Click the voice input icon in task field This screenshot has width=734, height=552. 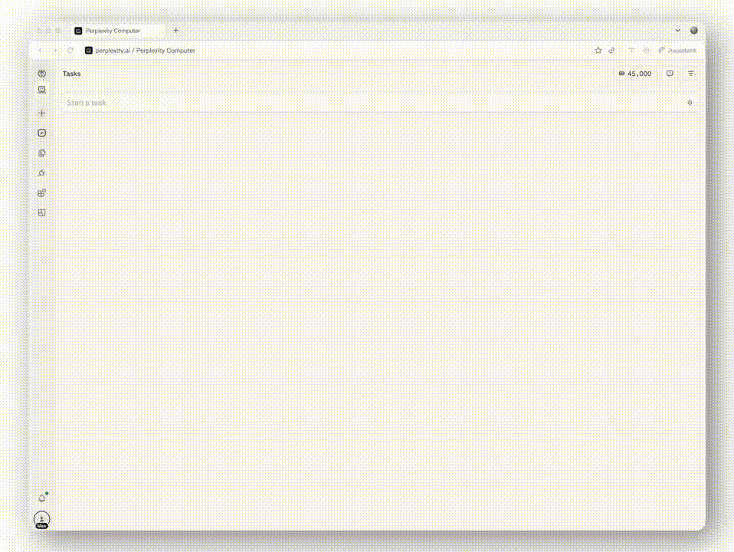click(690, 103)
